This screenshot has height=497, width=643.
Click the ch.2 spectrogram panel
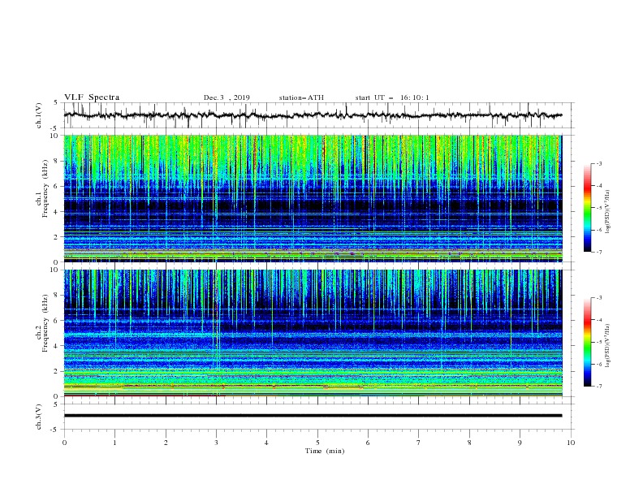(x=313, y=333)
